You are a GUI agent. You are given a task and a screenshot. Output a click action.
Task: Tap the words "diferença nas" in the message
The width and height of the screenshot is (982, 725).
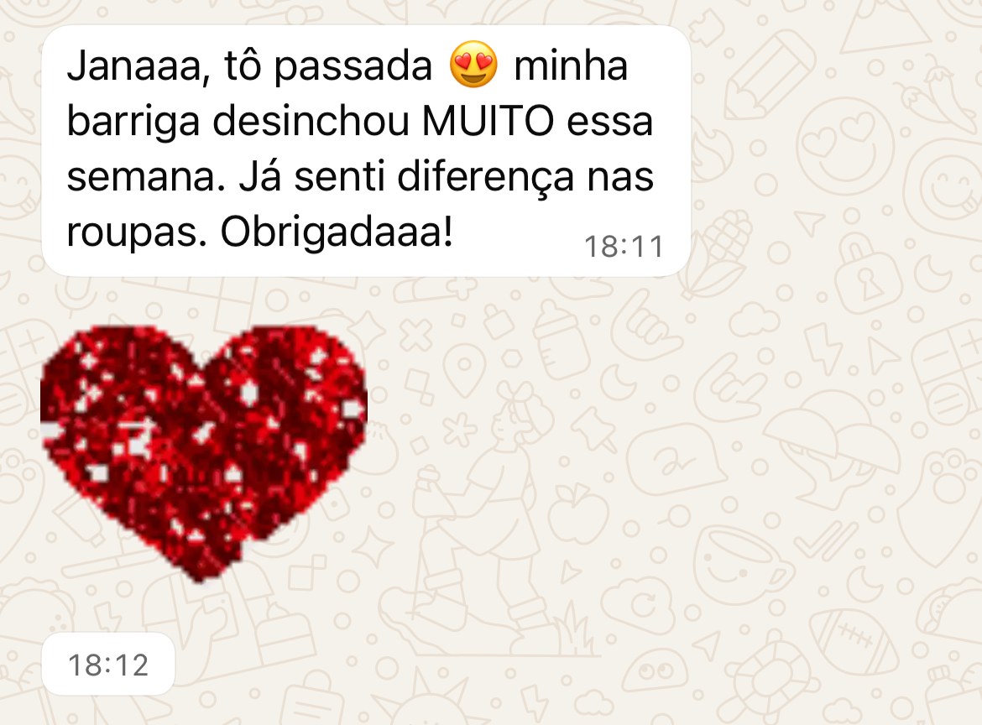[x=525, y=176]
